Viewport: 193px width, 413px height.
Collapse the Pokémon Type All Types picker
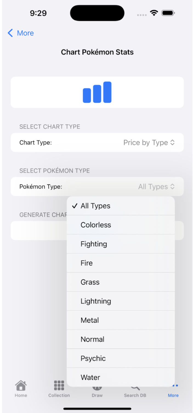click(156, 187)
